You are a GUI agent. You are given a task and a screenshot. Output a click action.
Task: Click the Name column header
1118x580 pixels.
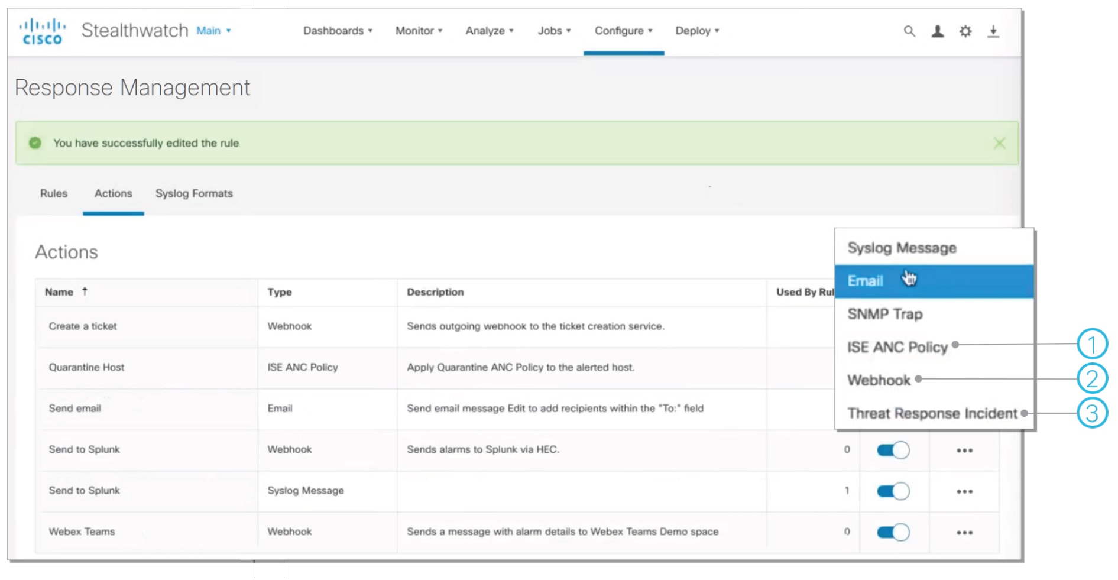(x=59, y=292)
